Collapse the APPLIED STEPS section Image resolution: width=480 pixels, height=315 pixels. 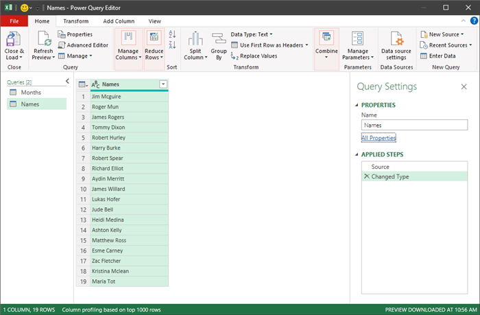coord(357,155)
